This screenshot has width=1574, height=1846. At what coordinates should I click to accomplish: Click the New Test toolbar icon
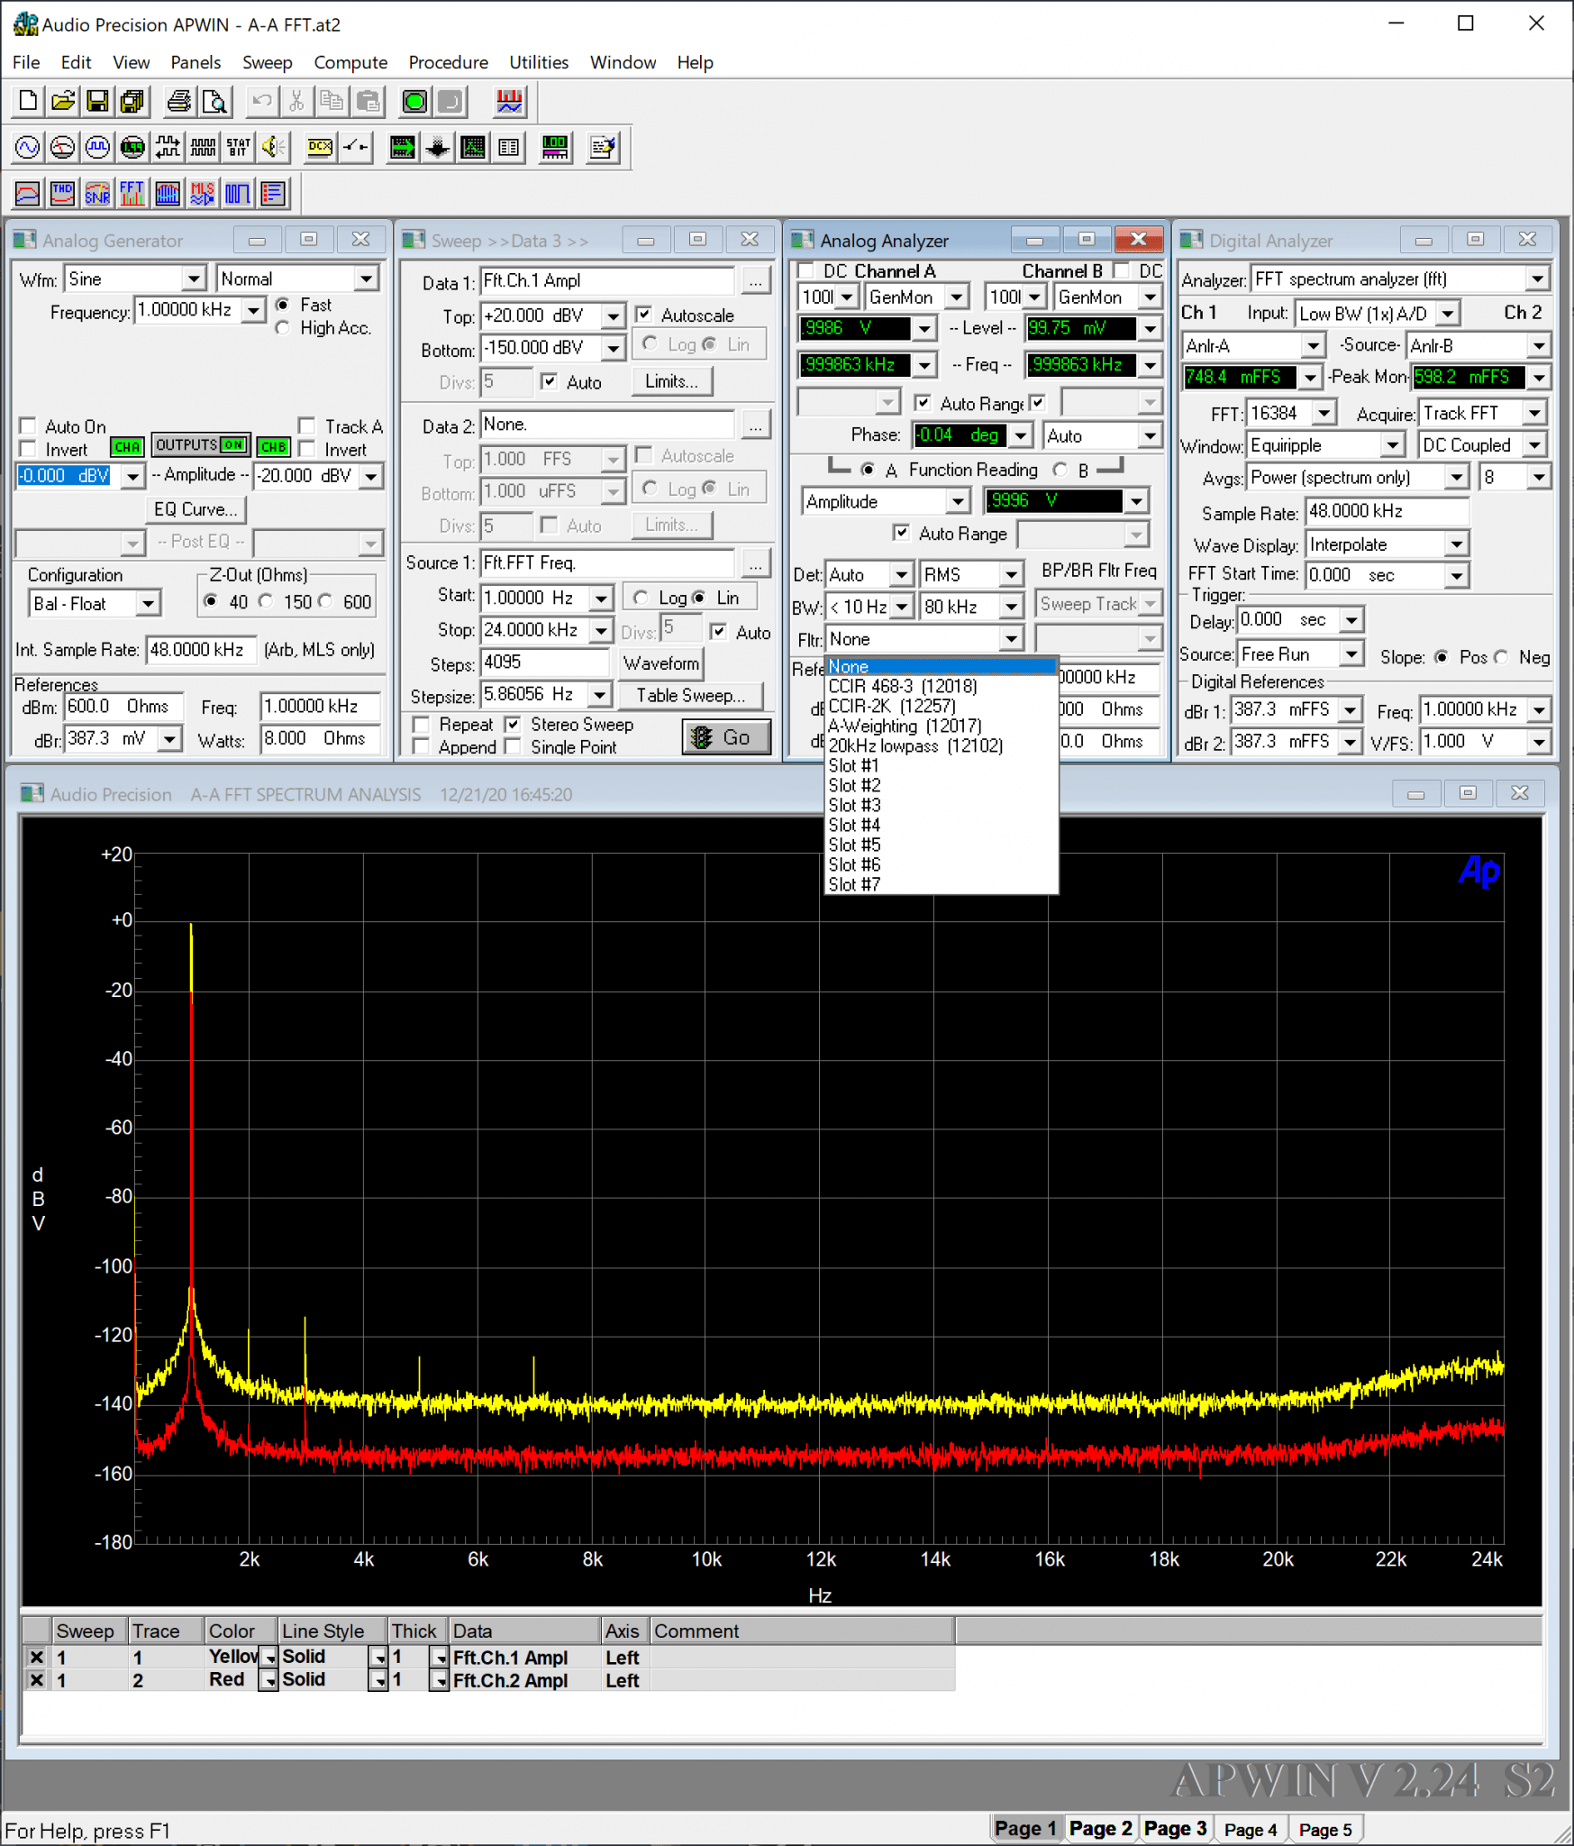[28, 101]
